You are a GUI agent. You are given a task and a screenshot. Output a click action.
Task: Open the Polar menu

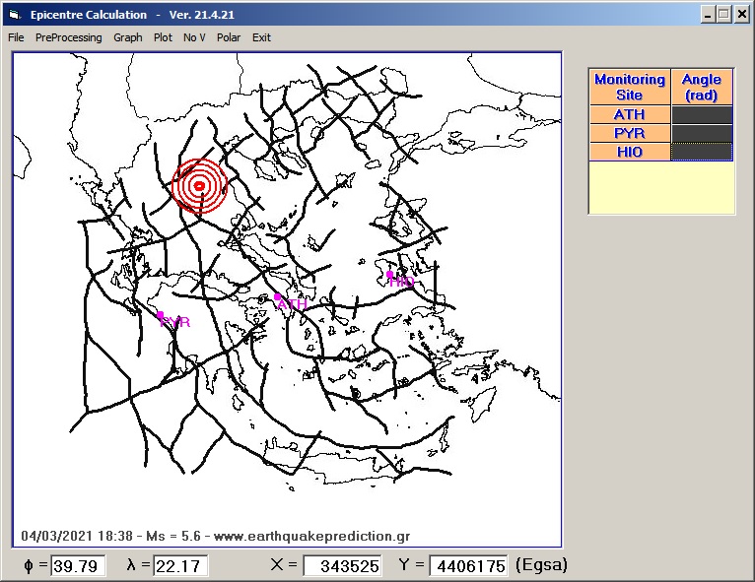229,37
